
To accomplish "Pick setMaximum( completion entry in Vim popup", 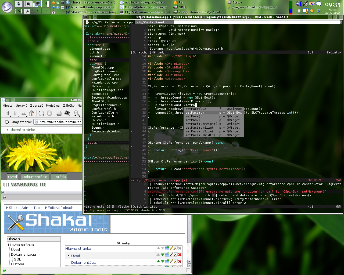I will pos(214,113).
